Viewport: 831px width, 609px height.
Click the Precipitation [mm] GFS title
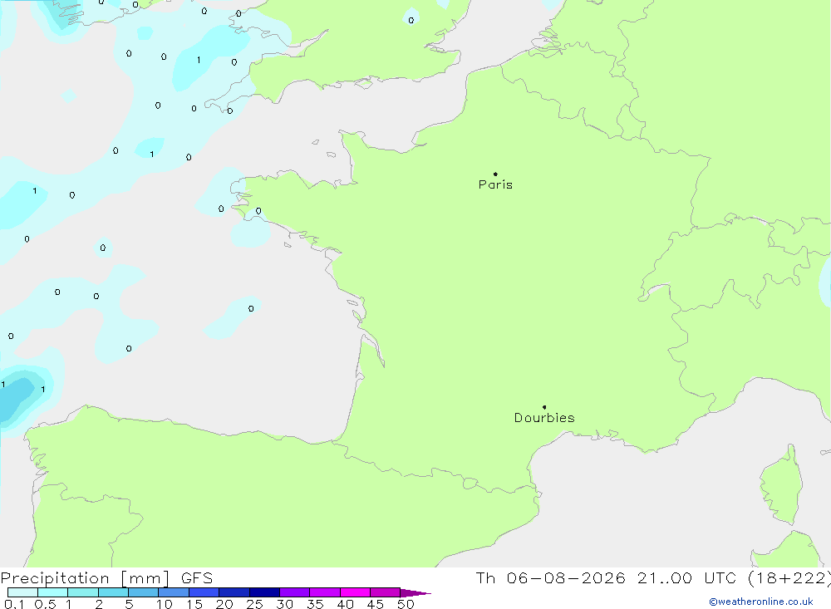(x=106, y=578)
